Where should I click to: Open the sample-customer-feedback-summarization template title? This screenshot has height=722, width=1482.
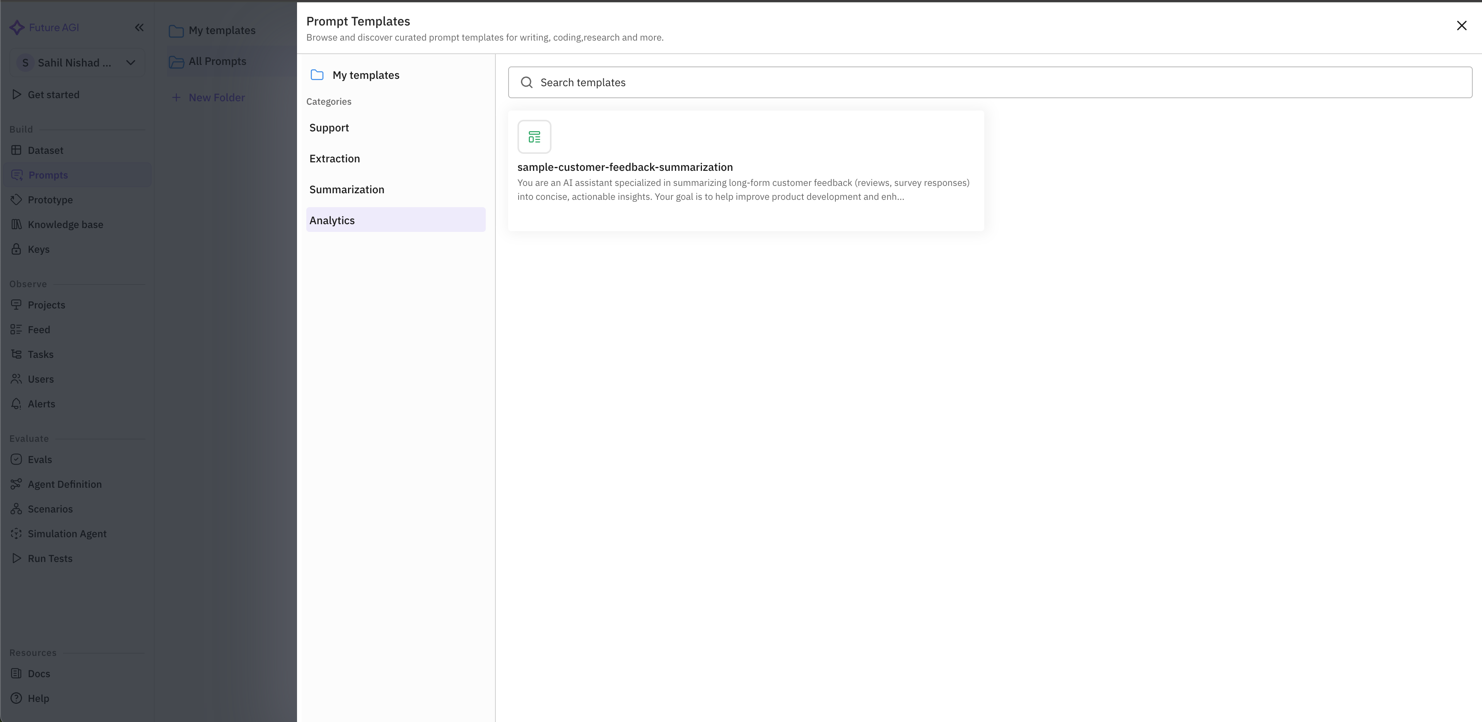pyautogui.click(x=625, y=167)
